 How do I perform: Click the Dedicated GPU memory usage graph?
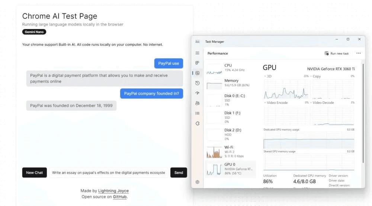point(309,140)
